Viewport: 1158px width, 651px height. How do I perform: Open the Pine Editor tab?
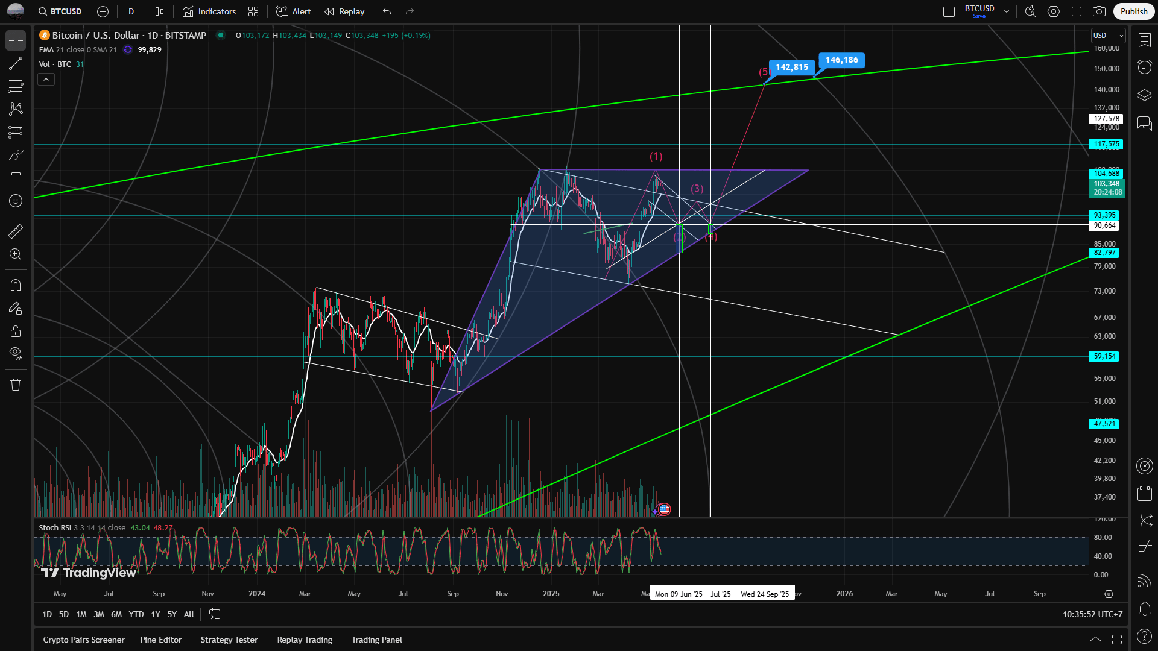[161, 640]
